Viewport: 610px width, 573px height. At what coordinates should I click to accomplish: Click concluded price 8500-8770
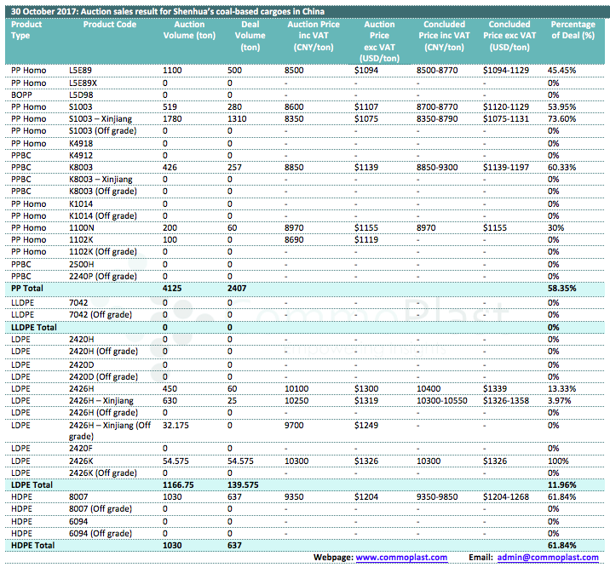437,71
